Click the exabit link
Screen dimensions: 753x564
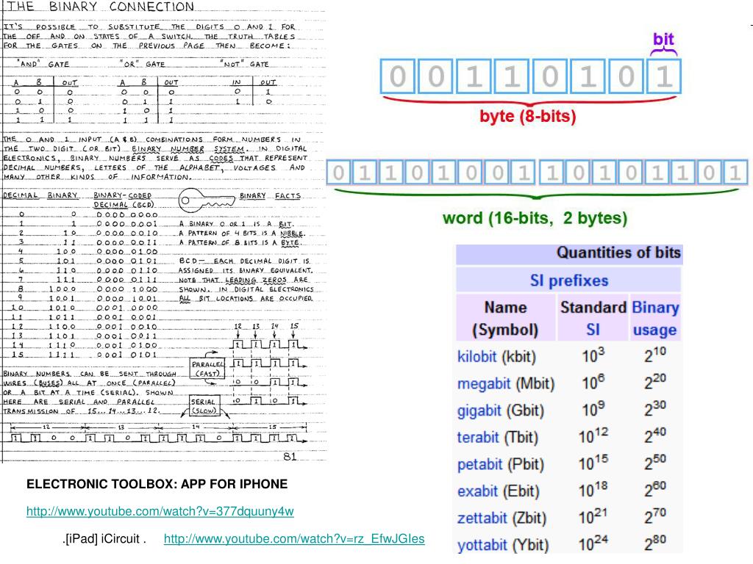477,491
